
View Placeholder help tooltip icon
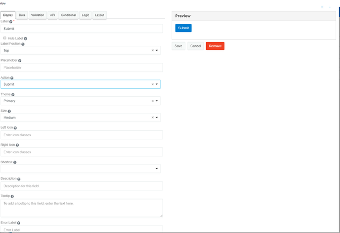point(20,61)
